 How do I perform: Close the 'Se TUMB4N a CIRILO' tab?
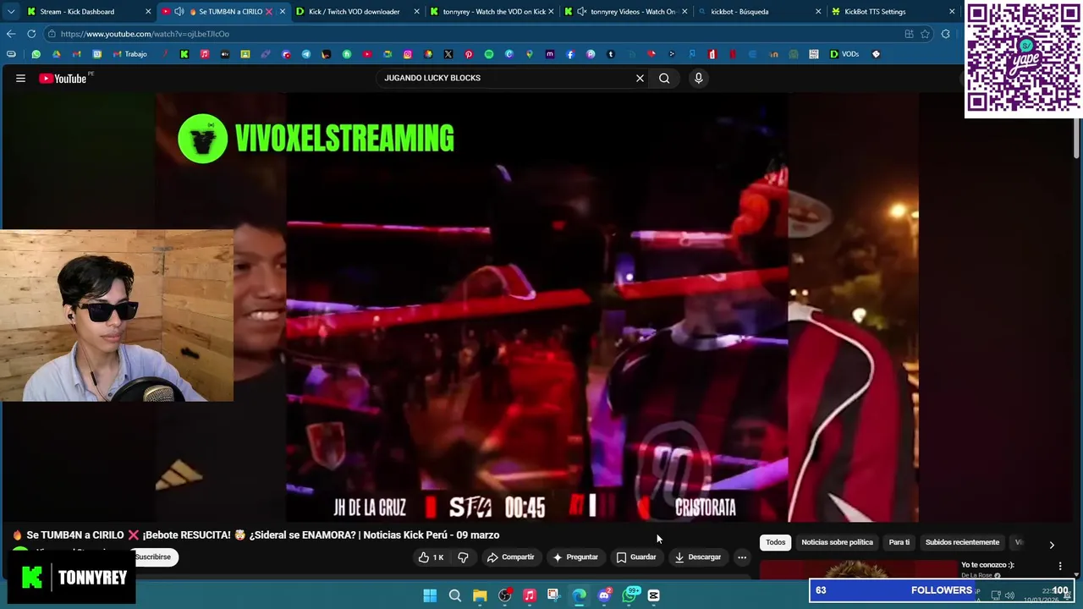[x=282, y=12]
